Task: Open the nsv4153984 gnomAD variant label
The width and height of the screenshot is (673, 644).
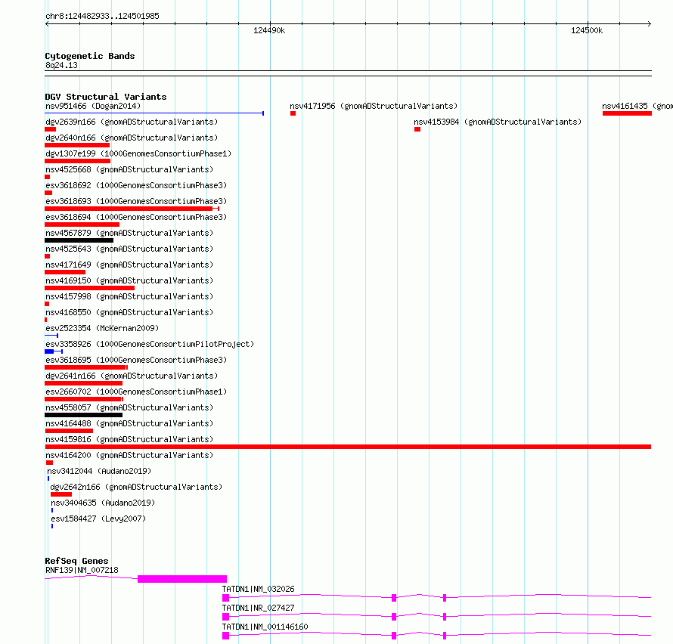Action: (498, 122)
